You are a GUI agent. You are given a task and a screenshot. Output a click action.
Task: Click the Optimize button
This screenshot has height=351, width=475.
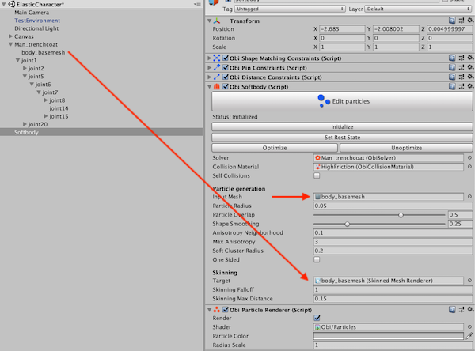point(275,148)
